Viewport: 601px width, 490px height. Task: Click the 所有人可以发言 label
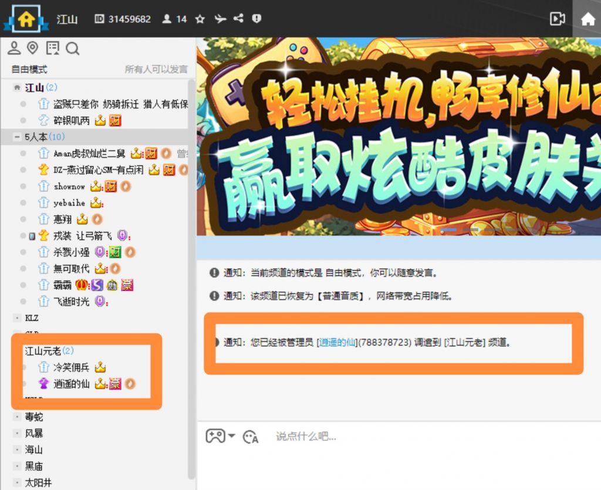coord(156,69)
